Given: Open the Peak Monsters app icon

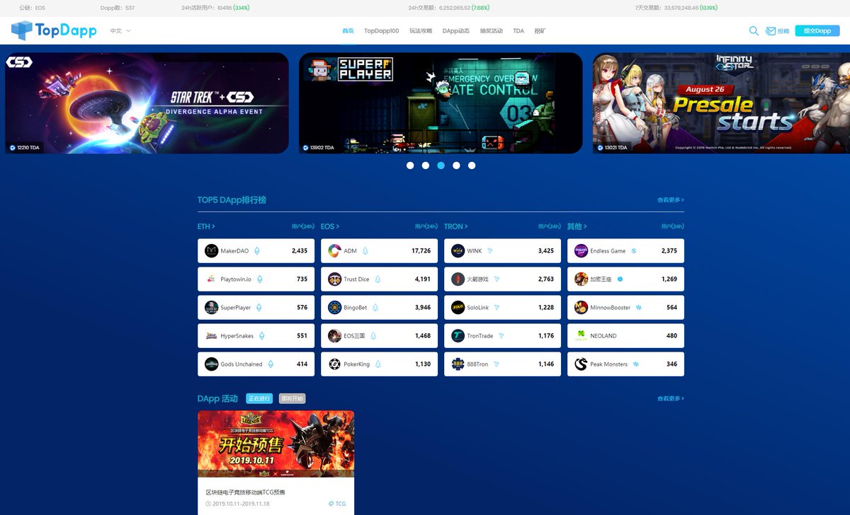Looking at the screenshot, I should tap(581, 364).
